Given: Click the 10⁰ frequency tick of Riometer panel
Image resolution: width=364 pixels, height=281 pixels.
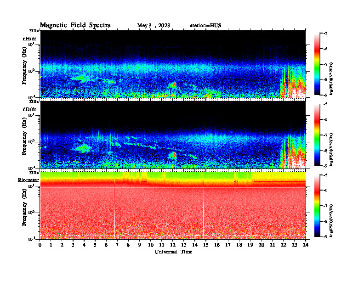Looking at the screenshot, I should pyautogui.click(x=31, y=213).
